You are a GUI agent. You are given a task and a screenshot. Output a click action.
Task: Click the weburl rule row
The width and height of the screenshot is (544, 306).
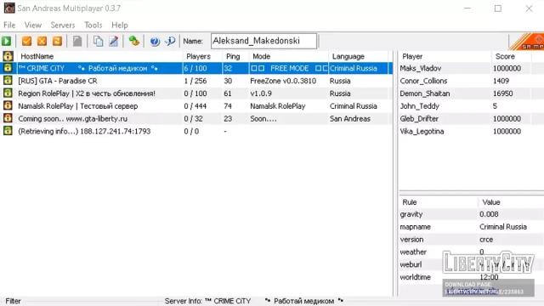point(471,264)
